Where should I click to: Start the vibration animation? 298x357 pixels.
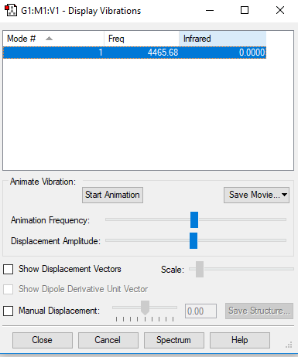pyautogui.click(x=112, y=195)
